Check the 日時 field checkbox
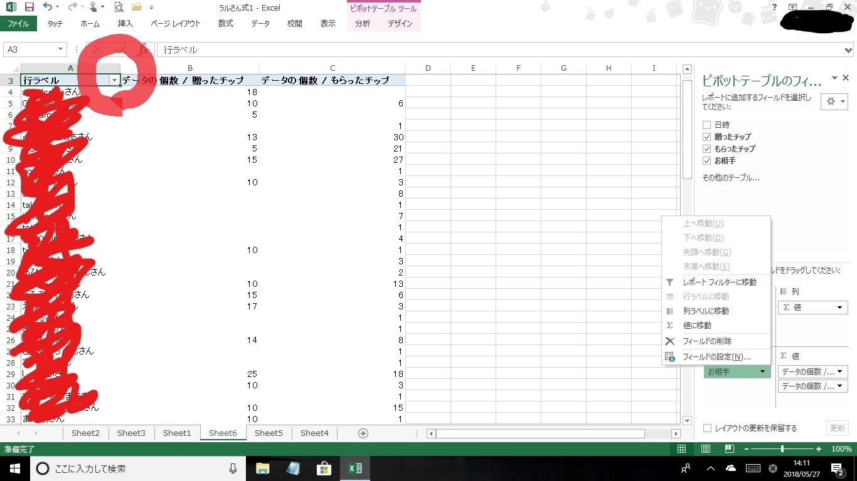The height and width of the screenshot is (481, 857). [707, 125]
